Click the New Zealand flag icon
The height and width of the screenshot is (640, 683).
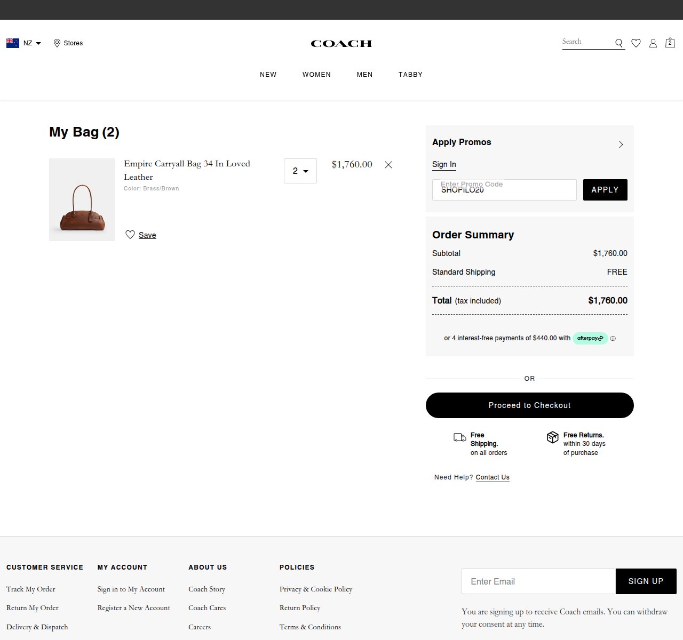click(13, 43)
